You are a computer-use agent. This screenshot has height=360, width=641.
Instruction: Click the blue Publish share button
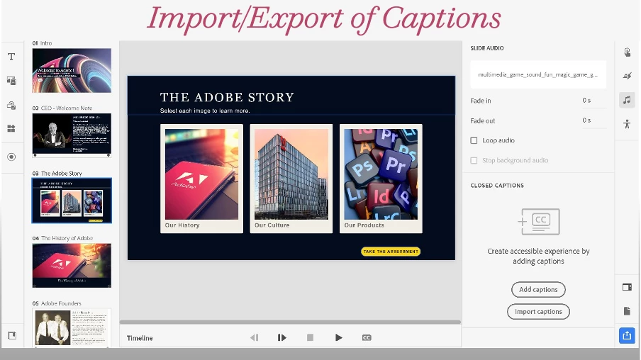click(627, 336)
